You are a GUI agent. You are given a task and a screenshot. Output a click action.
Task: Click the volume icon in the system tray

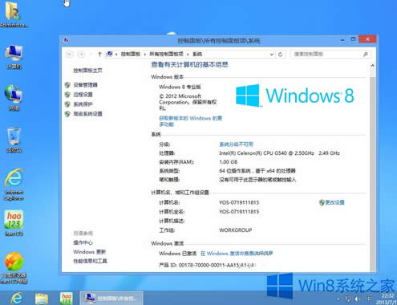(x=357, y=299)
